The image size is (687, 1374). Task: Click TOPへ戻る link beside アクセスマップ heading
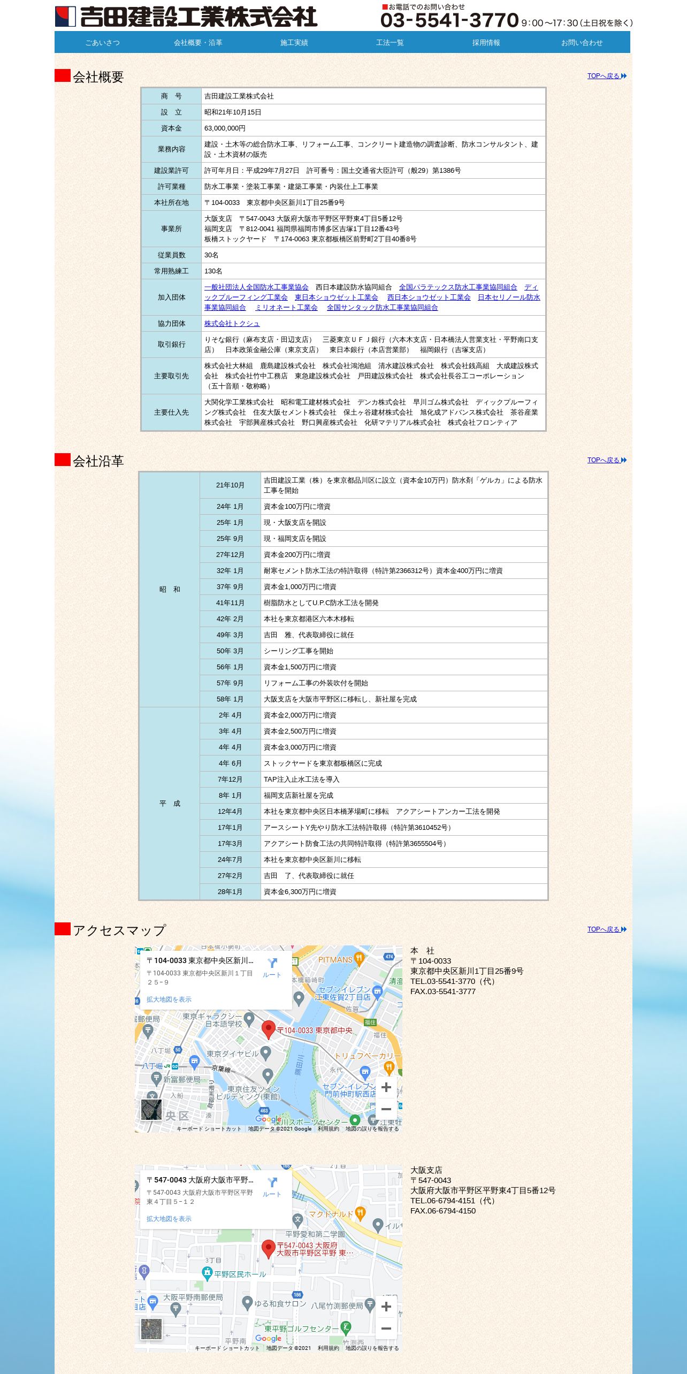click(x=607, y=929)
